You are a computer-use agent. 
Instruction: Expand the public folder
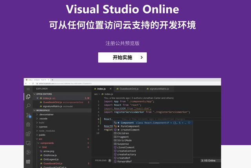[x=62, y=135]
